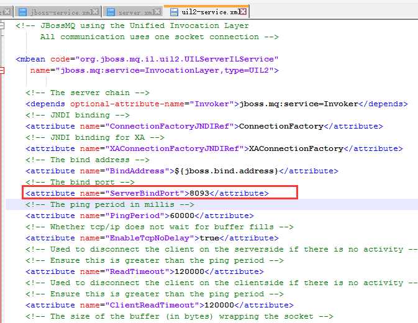Click the BindAddress attribute line
Screen dimensions: 418x323
182,171
